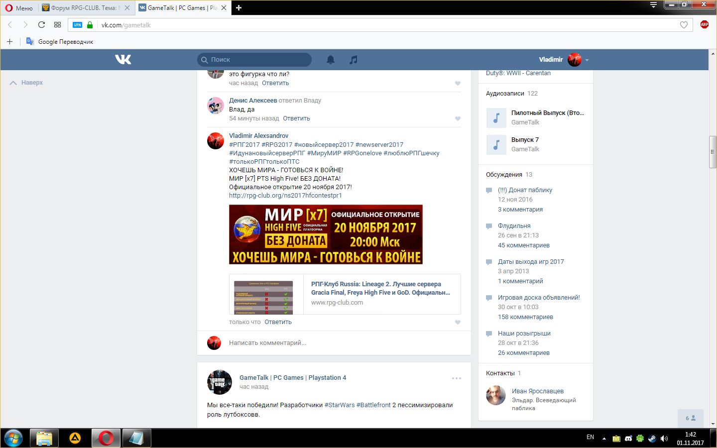Expand the Vladimir profile dropdown
The height and width of the screenshot is (448, 717).
pos(564,60)
